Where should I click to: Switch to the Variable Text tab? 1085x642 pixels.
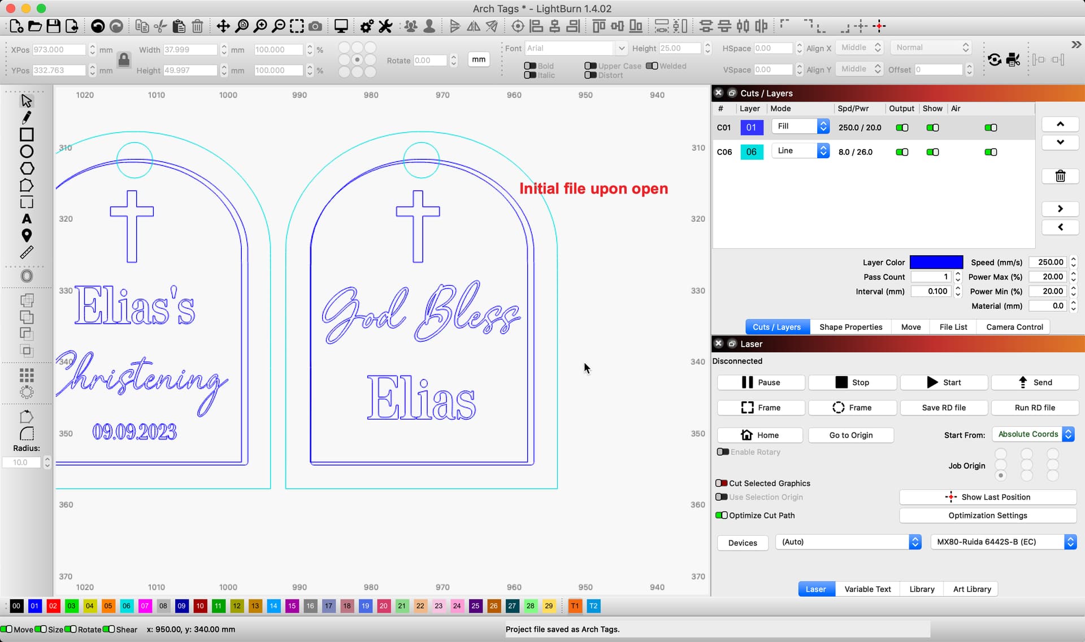coord(867,589)
